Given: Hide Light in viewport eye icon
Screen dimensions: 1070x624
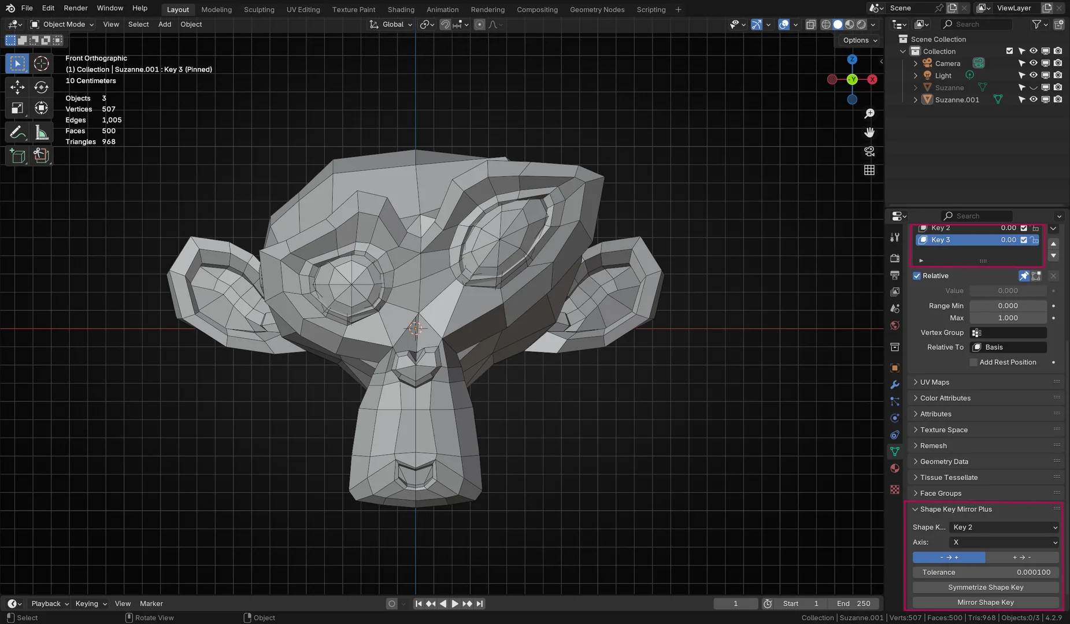Looking at the screenshot, I should 1033,76.
